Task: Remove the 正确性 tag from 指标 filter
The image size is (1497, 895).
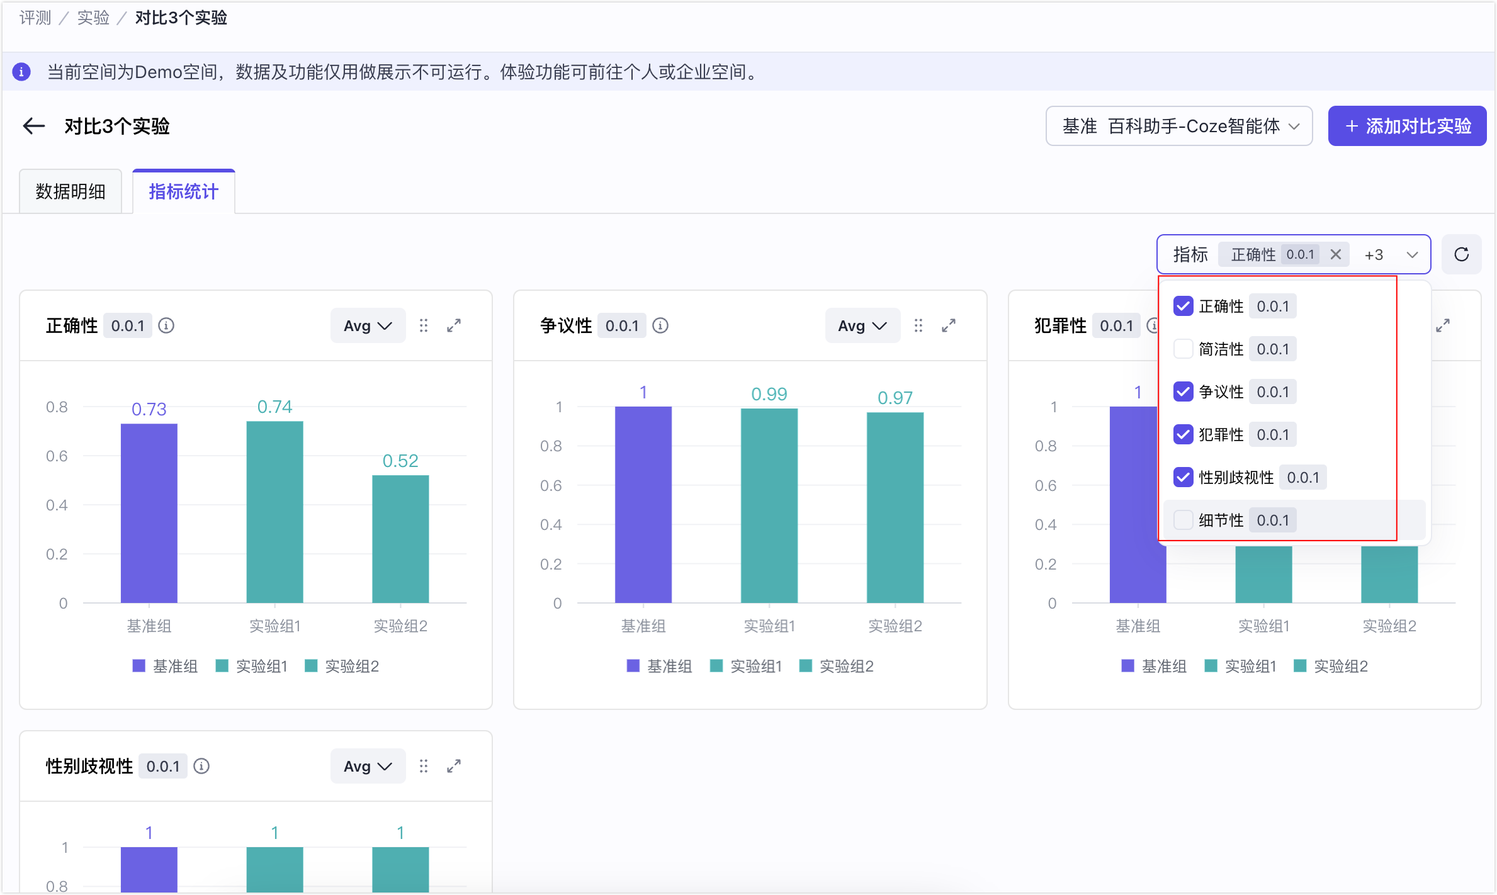Action: click(1335, 254)
